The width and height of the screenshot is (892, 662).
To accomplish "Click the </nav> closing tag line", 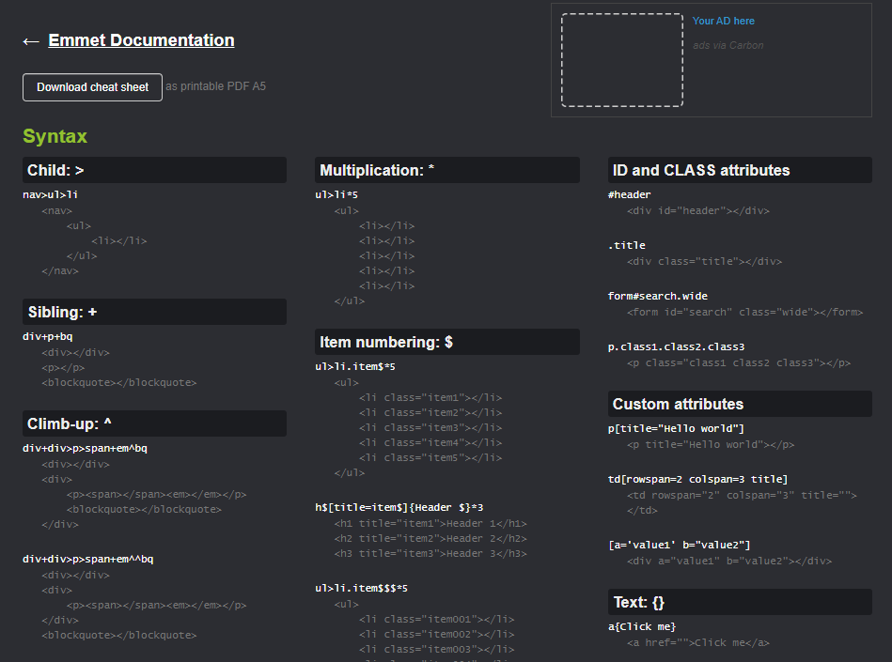I will 60,271.
